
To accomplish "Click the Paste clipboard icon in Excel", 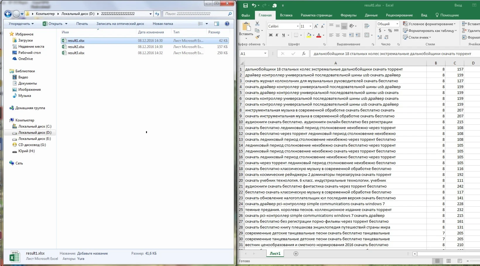I will point(246,27).
